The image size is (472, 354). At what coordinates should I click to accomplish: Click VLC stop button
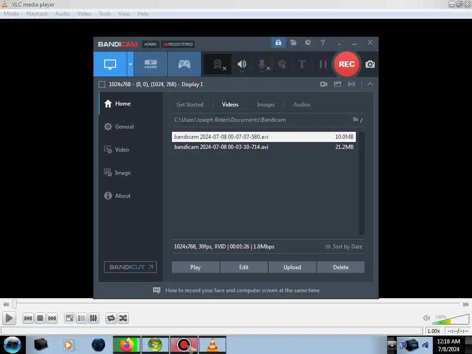tap(40, 318)
